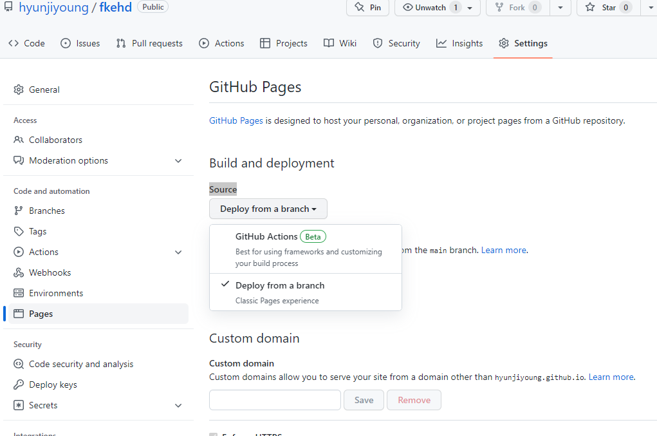This screenshot has width=657, height=436.
Task: Click the Save custom domain button
Action: tap(364, 400)
